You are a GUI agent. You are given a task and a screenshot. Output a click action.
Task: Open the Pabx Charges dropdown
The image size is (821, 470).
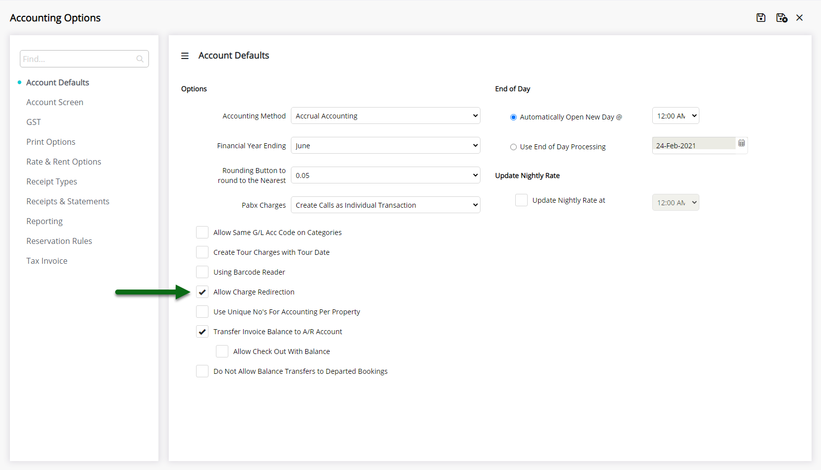click(x=385, y=205)
